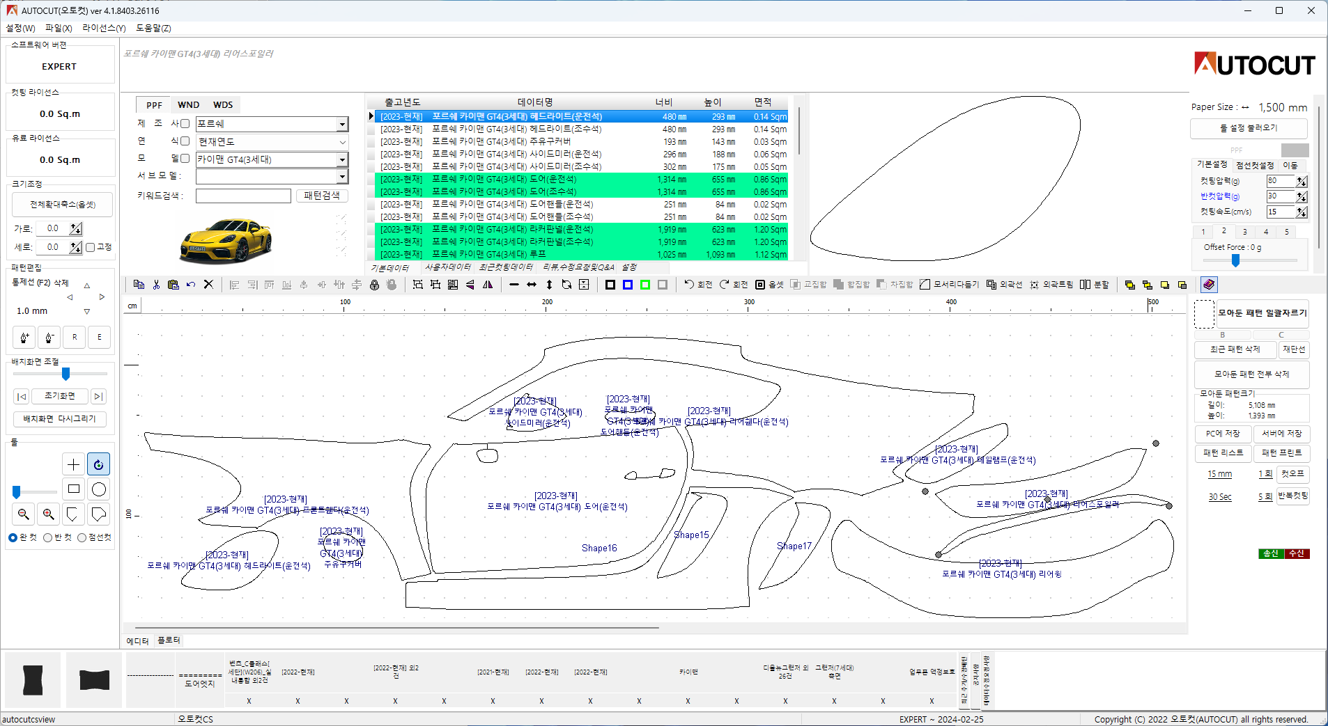Click the 전체확대축소(옵셋) button

click(x=62, y=205)
